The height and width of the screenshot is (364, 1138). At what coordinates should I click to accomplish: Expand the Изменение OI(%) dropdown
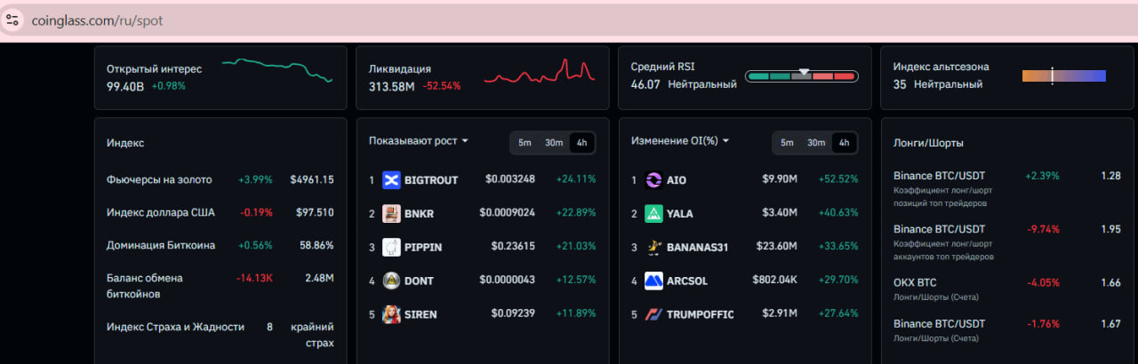click(680, 141)
